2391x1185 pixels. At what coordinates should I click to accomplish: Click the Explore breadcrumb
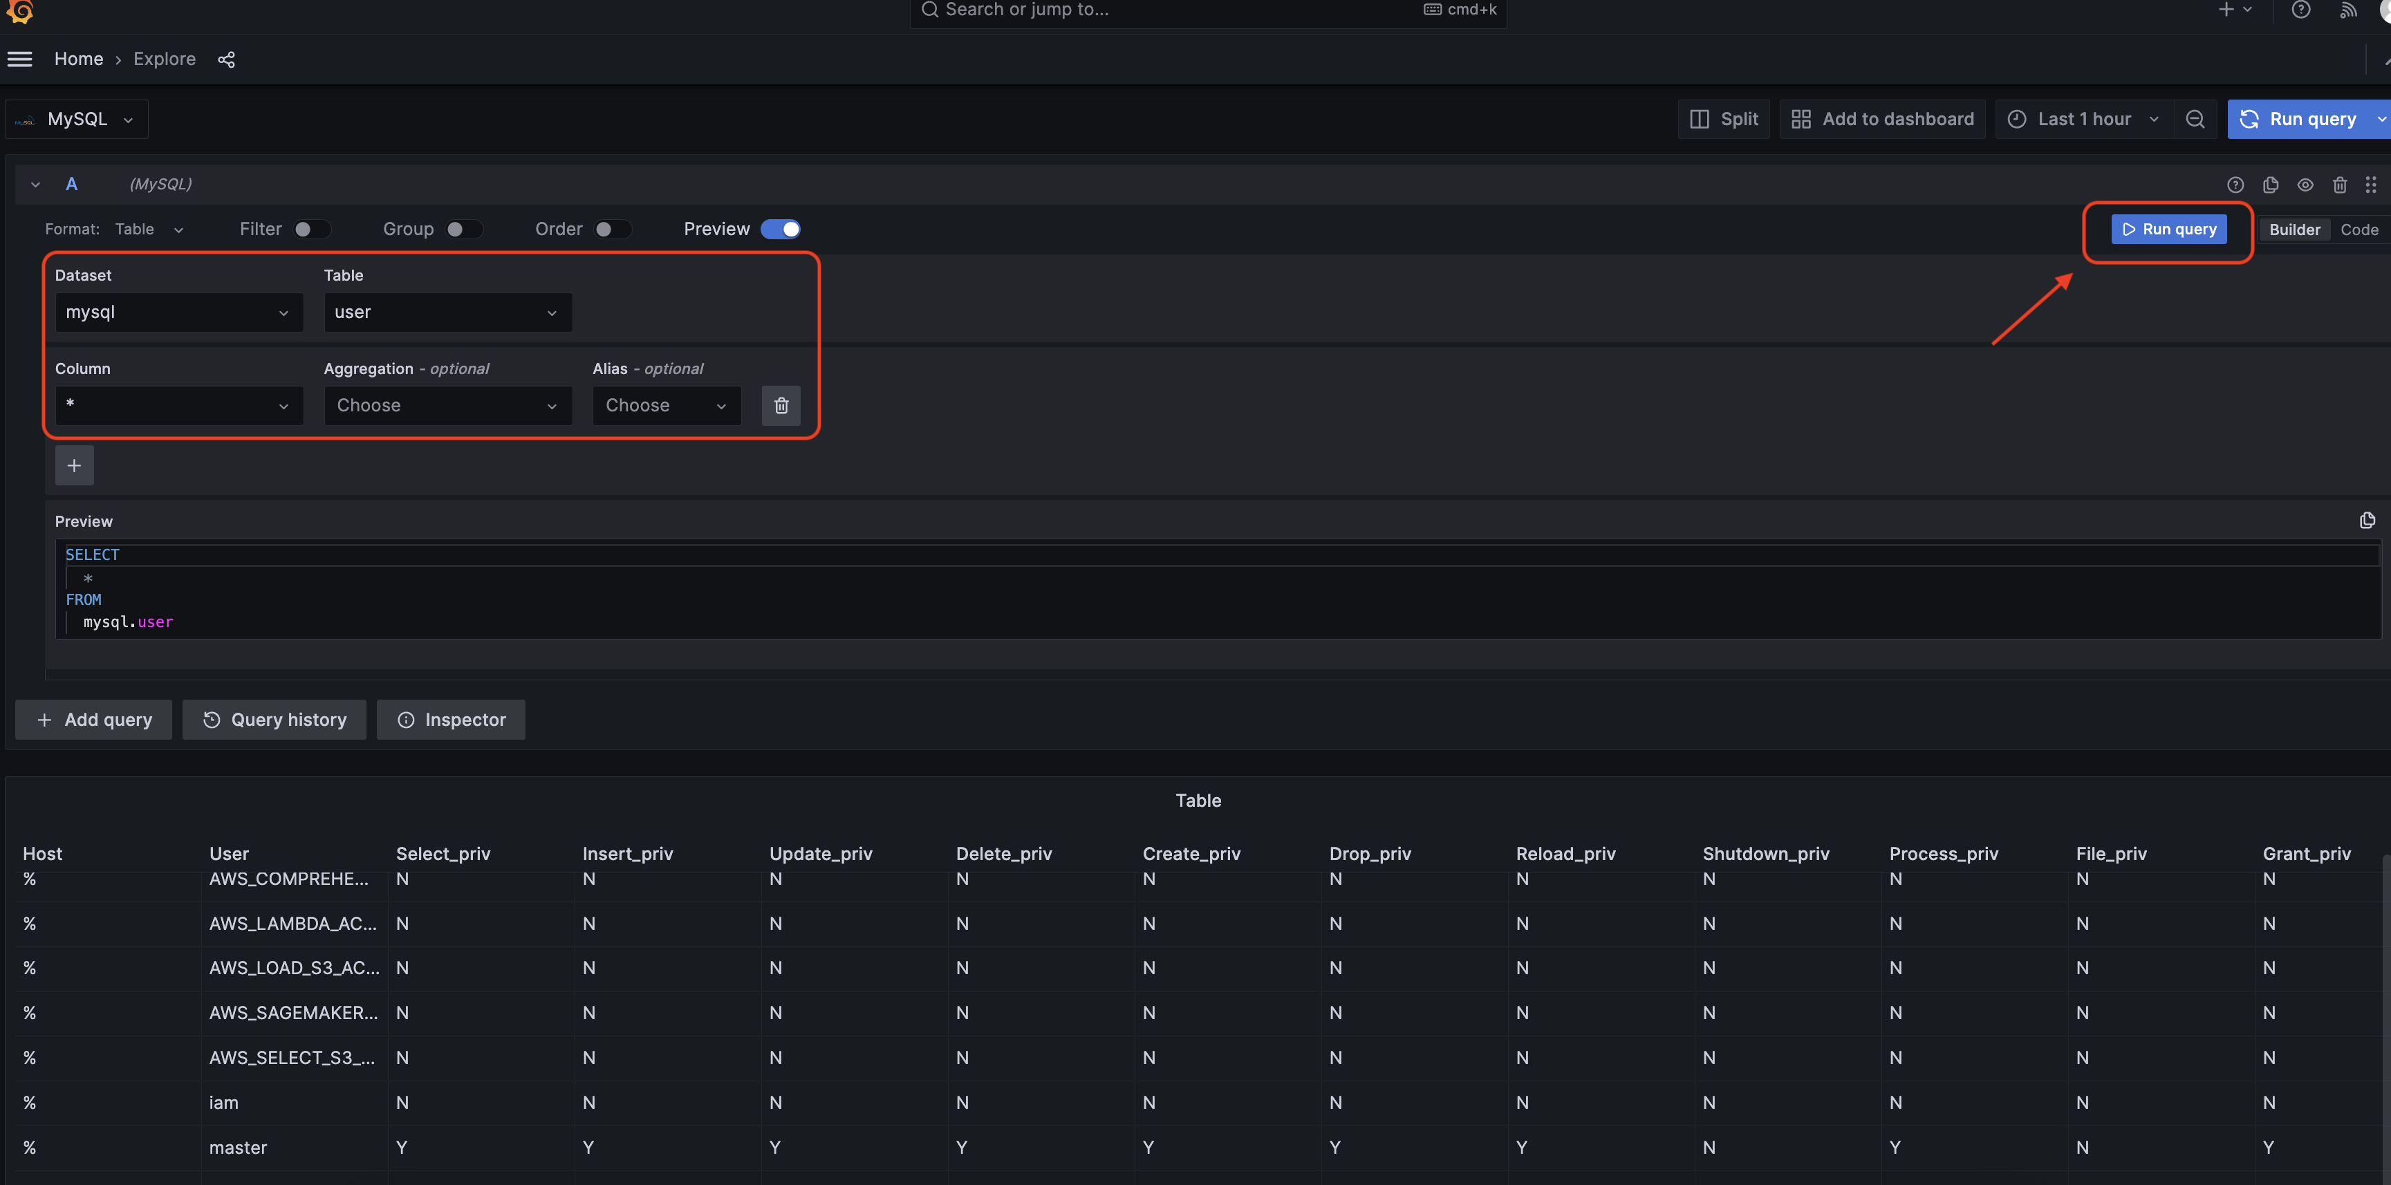[x=165, y=59]
